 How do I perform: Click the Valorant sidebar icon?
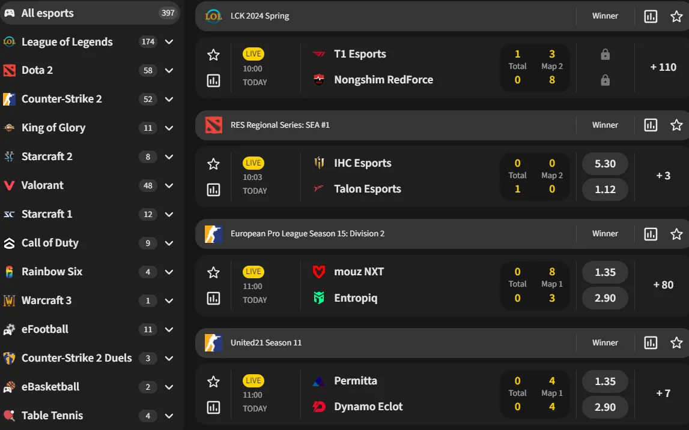pyautogui.click(x=8, y=185)
